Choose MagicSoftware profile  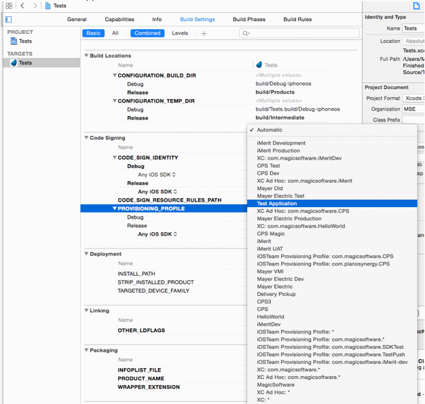coord(332,385)
